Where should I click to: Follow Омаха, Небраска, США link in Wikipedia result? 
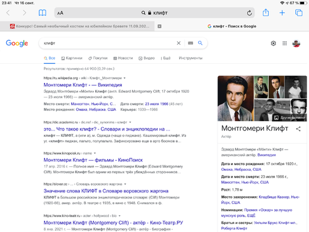click(96, 110)
